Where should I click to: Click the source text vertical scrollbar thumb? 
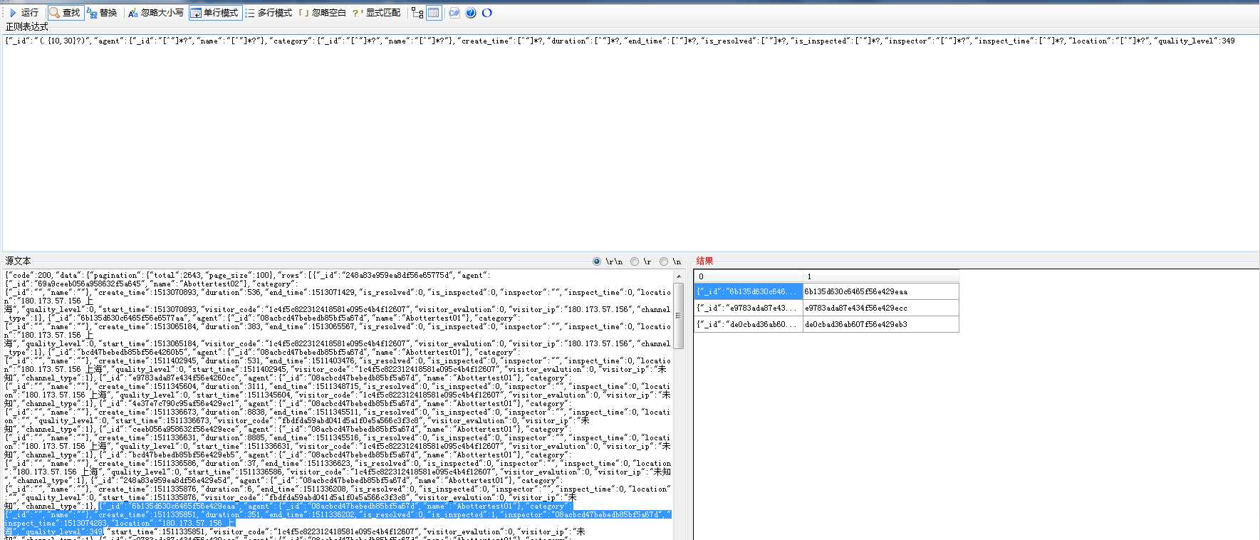[x=679, y=316]
